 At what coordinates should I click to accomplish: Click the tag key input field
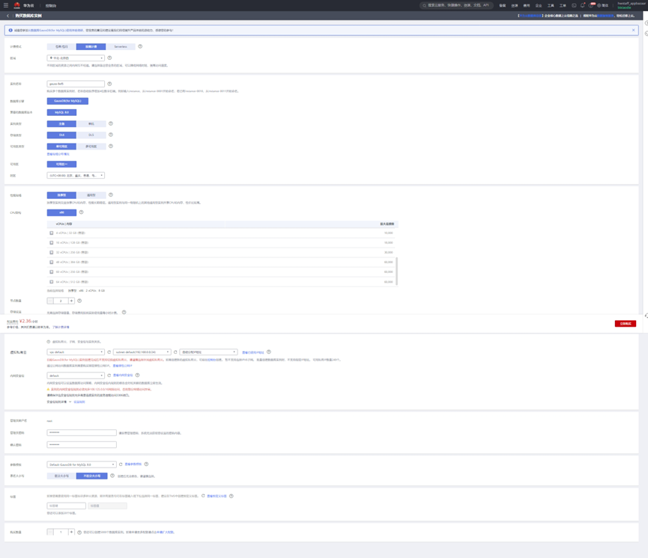(66, 506)
